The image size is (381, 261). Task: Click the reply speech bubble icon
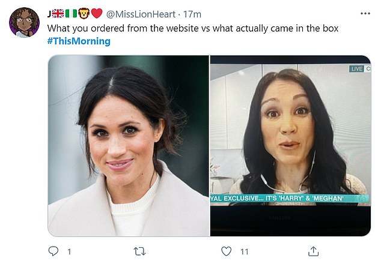[53, 250]
